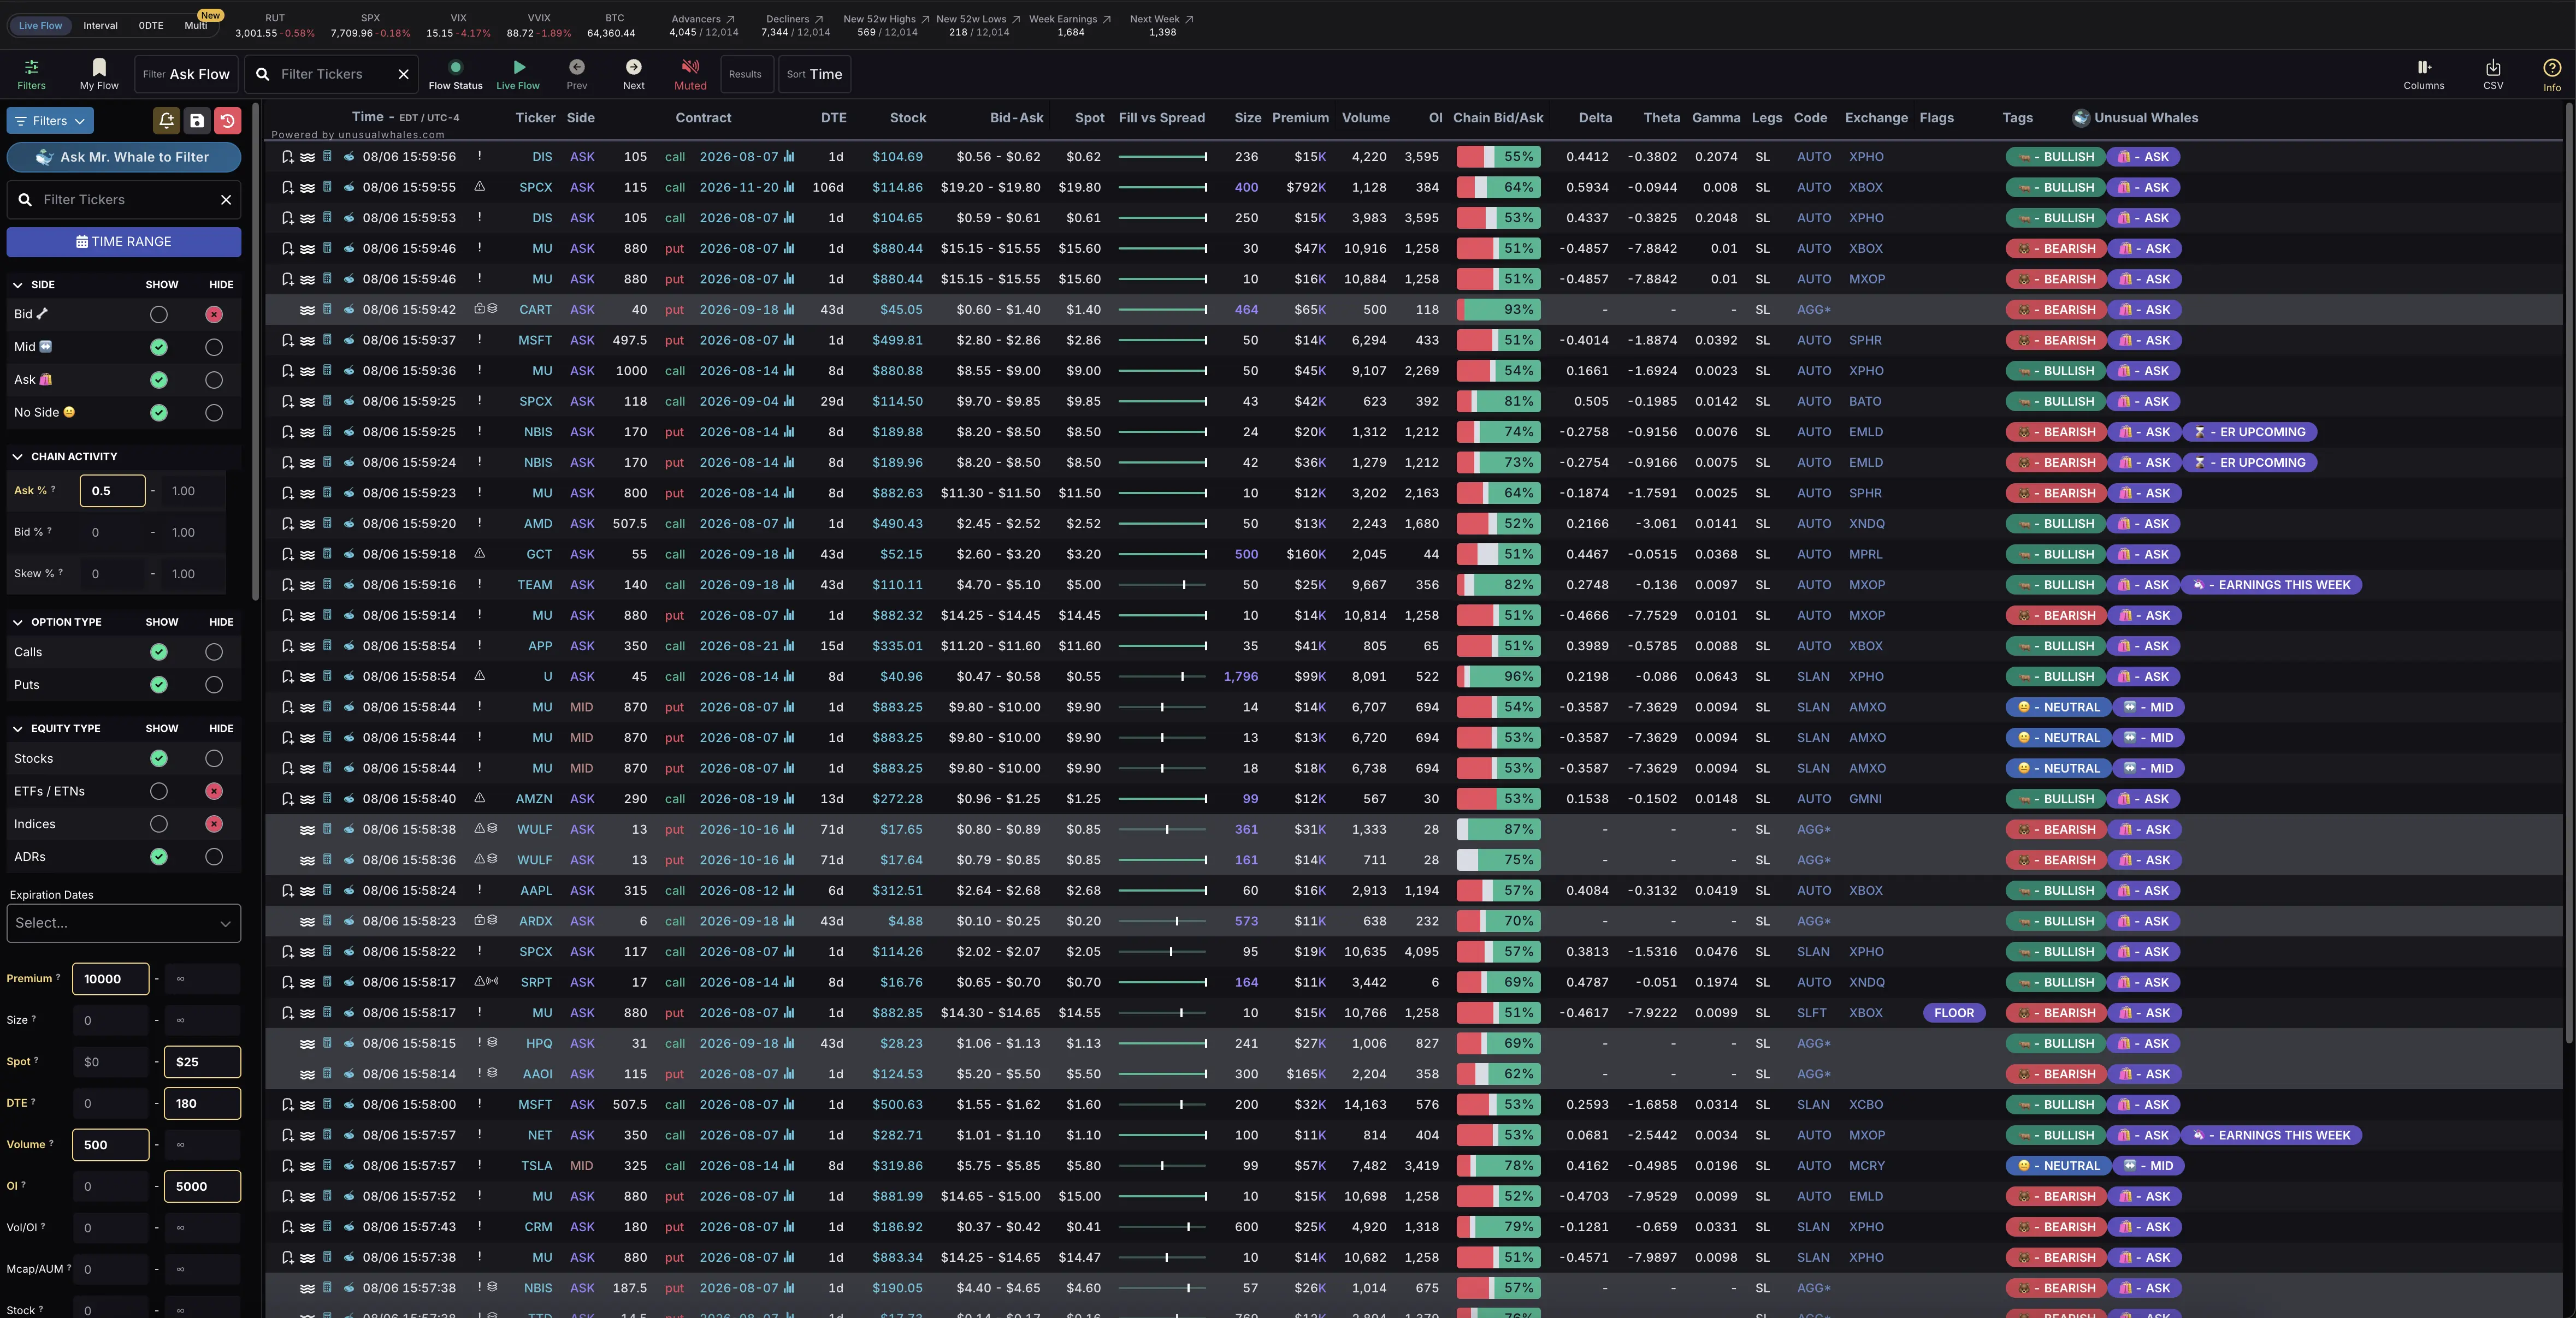Open Expiration Dates Select dropdown
Screen dimensions: 2576x1318
124,922
